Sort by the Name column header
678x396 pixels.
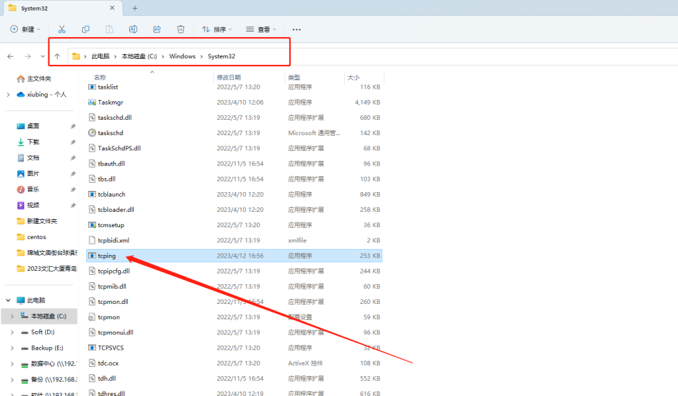coord(100,77)
